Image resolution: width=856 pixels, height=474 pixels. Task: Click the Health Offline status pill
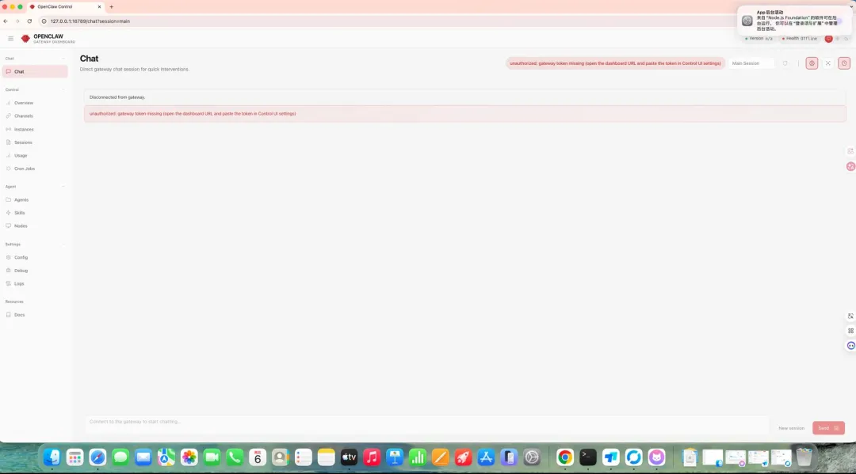[x=800, y=39]
